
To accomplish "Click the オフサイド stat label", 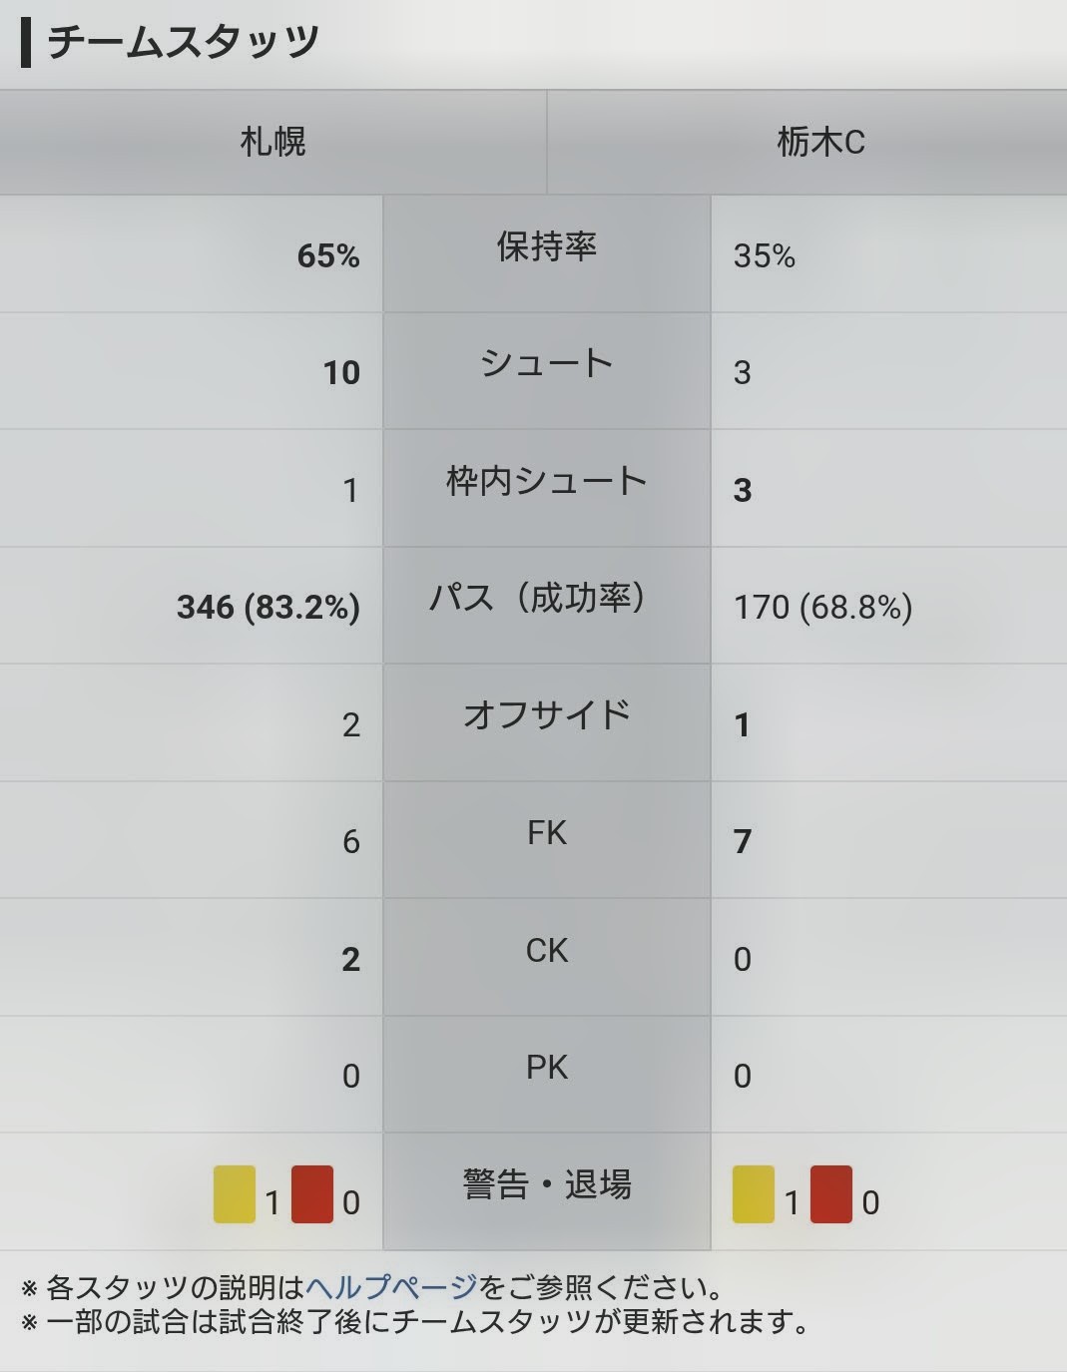I will 547,714.
